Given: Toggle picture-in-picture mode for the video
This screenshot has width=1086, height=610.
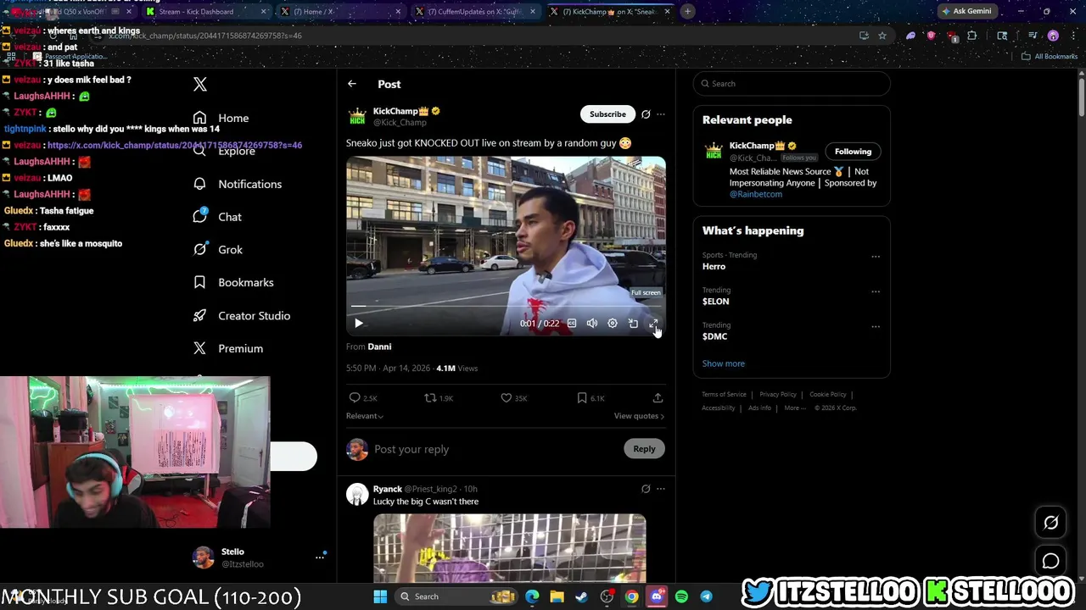Looking at the screenshot, I should point(633,323).
